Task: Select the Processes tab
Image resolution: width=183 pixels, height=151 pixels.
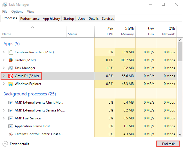Action: (10, 18)
